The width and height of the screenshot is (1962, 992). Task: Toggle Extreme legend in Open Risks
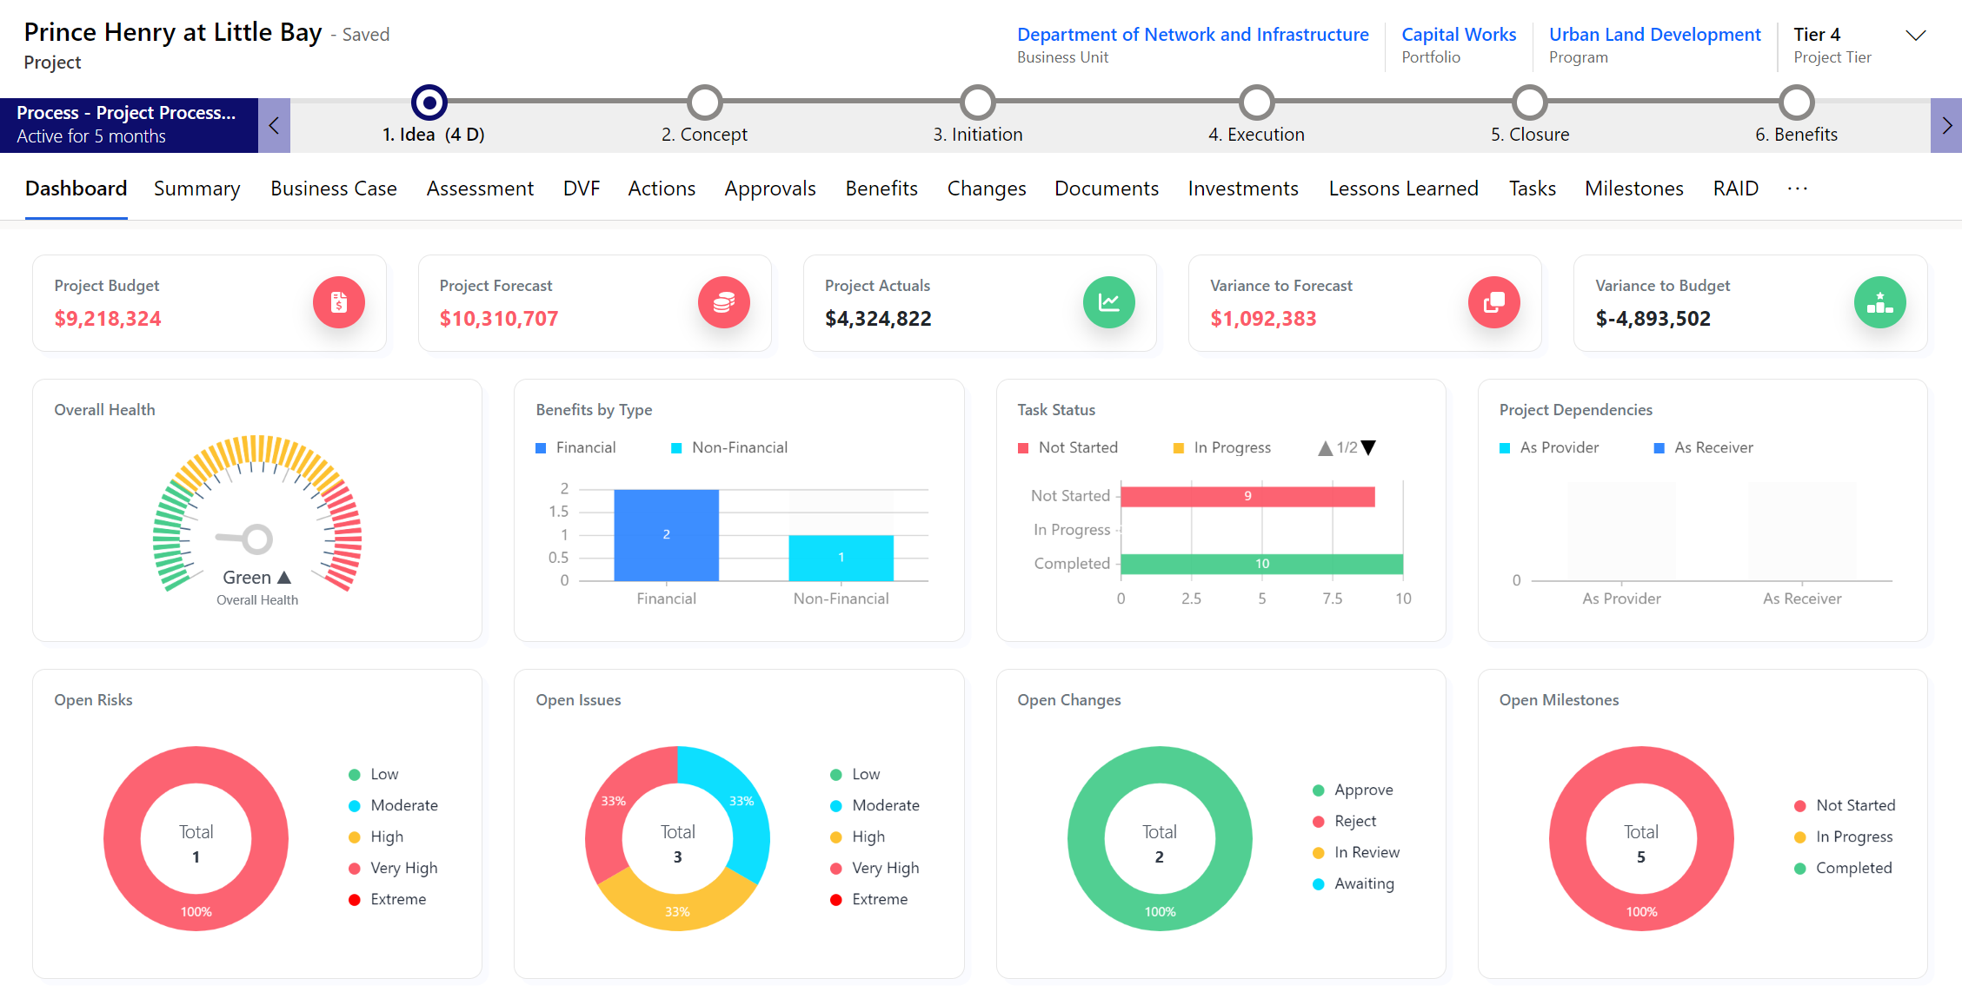click(x=388, y=899)
